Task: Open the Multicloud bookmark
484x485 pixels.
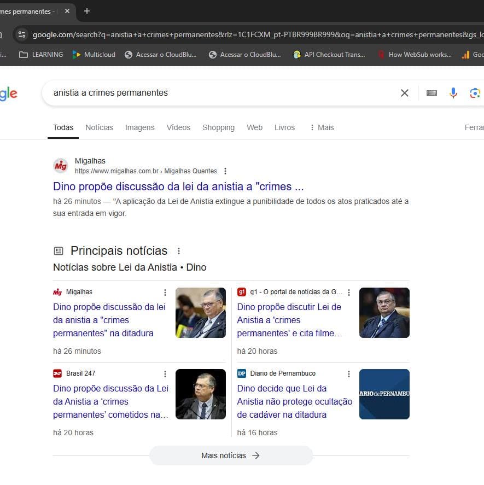Action: point(94,55)
